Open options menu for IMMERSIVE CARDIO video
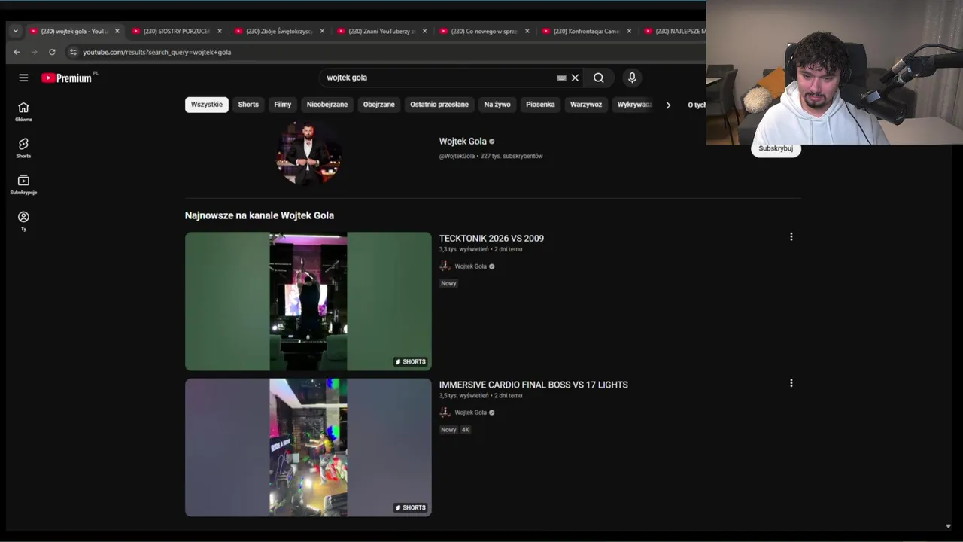The width and height of the screenshot is (963, 542). click(791, 383)
